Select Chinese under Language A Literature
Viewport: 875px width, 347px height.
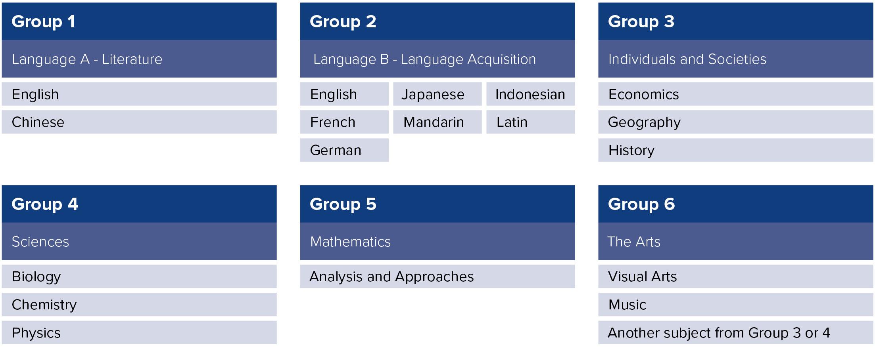(x=139, y=122)
